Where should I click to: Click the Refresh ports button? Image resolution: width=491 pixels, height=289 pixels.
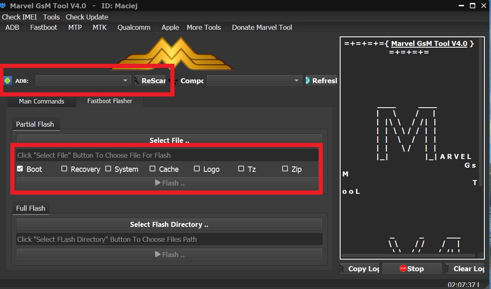click(x=321, y=81)
